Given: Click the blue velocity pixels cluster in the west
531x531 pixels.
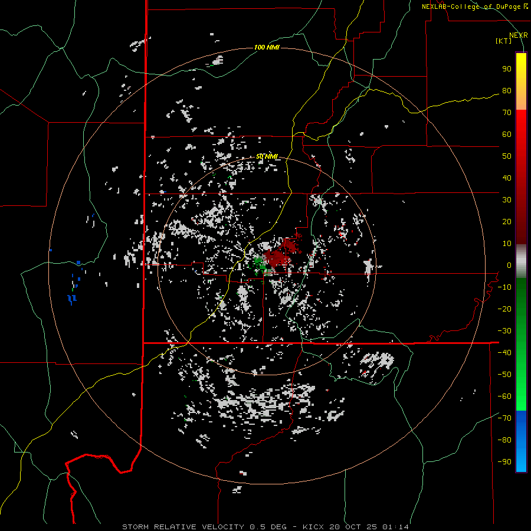Looking at the screenshot, I should click(x=72, y=299).
